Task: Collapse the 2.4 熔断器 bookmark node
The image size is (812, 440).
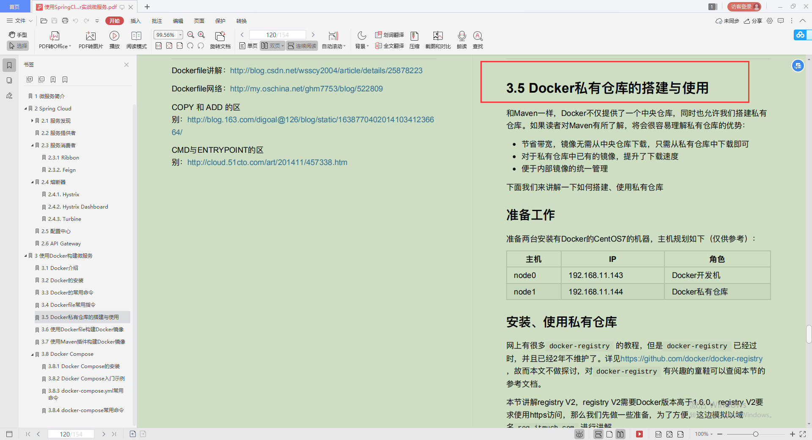Action: [32, 182]
